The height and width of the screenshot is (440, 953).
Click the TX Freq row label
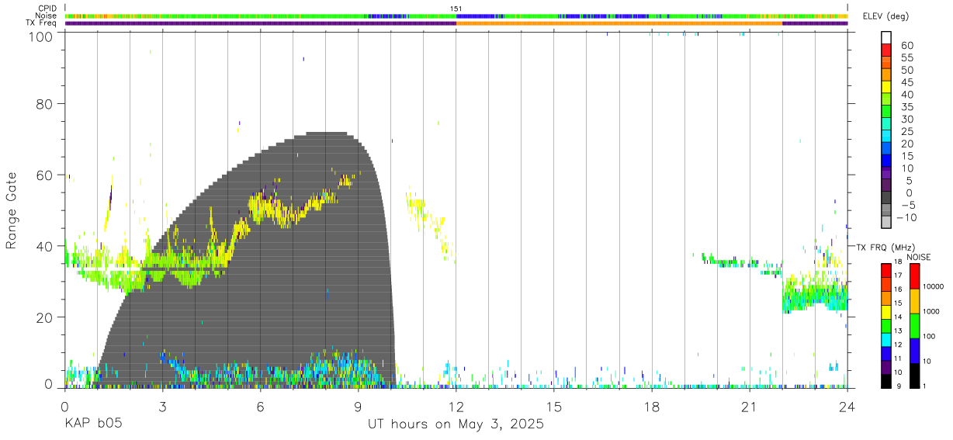(43, 23)
